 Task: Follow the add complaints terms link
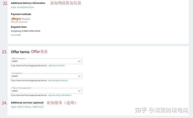[x=58, y=80]
